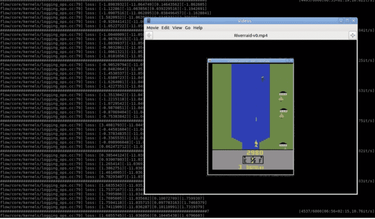This screenshot has height=219, width=375.
Task: Open the Help menu
Action: click(198, 28)
